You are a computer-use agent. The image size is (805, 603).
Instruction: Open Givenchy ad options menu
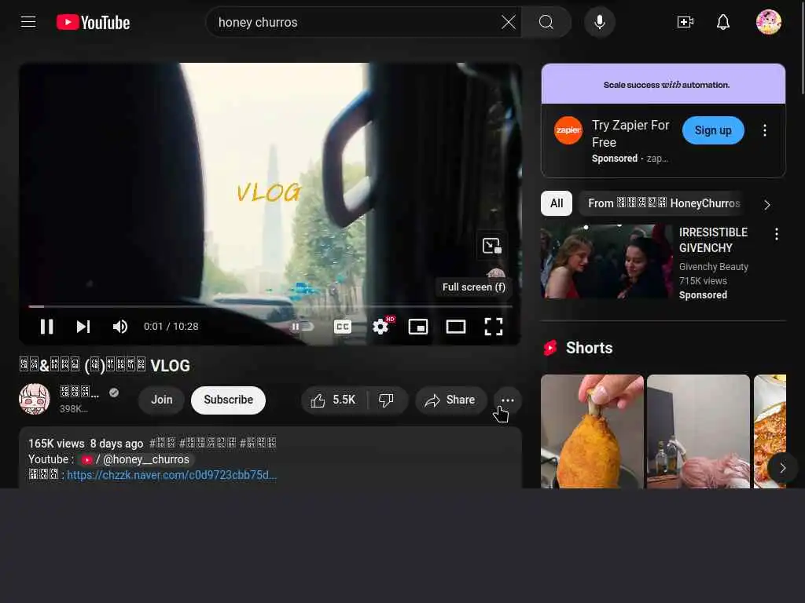click(776, 234)
